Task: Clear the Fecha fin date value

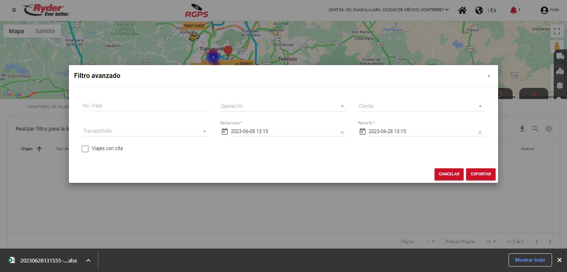Action: coord(480,132)
